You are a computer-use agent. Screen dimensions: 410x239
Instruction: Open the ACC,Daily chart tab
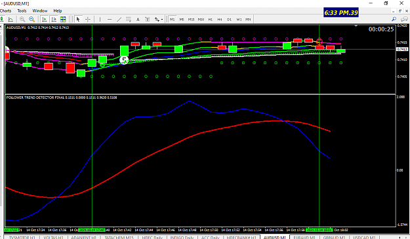pyautogui.click(x=211, y=238)
